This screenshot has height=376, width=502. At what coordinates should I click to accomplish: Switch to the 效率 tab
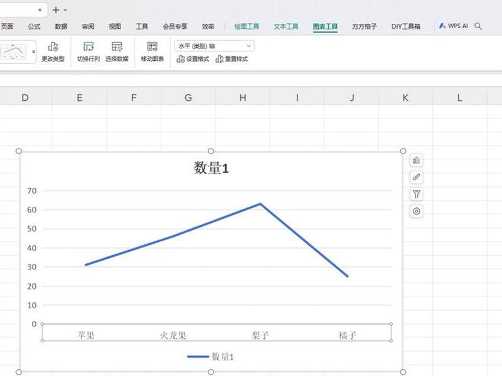coord(208,26)
